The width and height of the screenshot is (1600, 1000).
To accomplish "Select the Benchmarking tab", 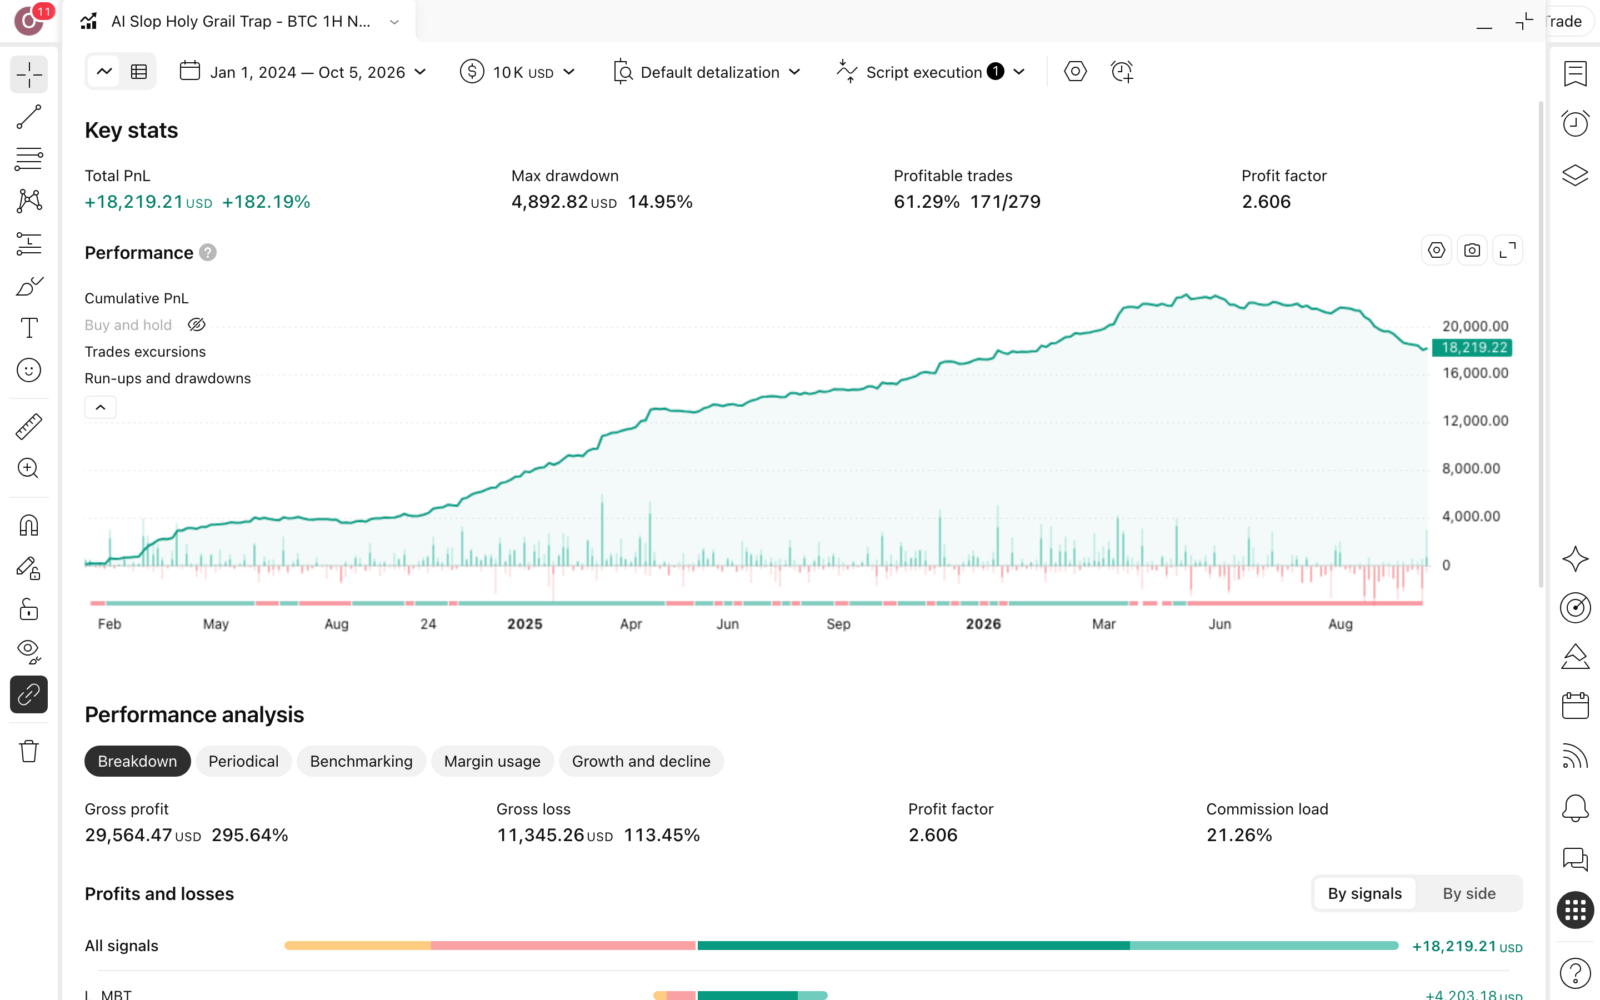I will click(x=361, y=761).
